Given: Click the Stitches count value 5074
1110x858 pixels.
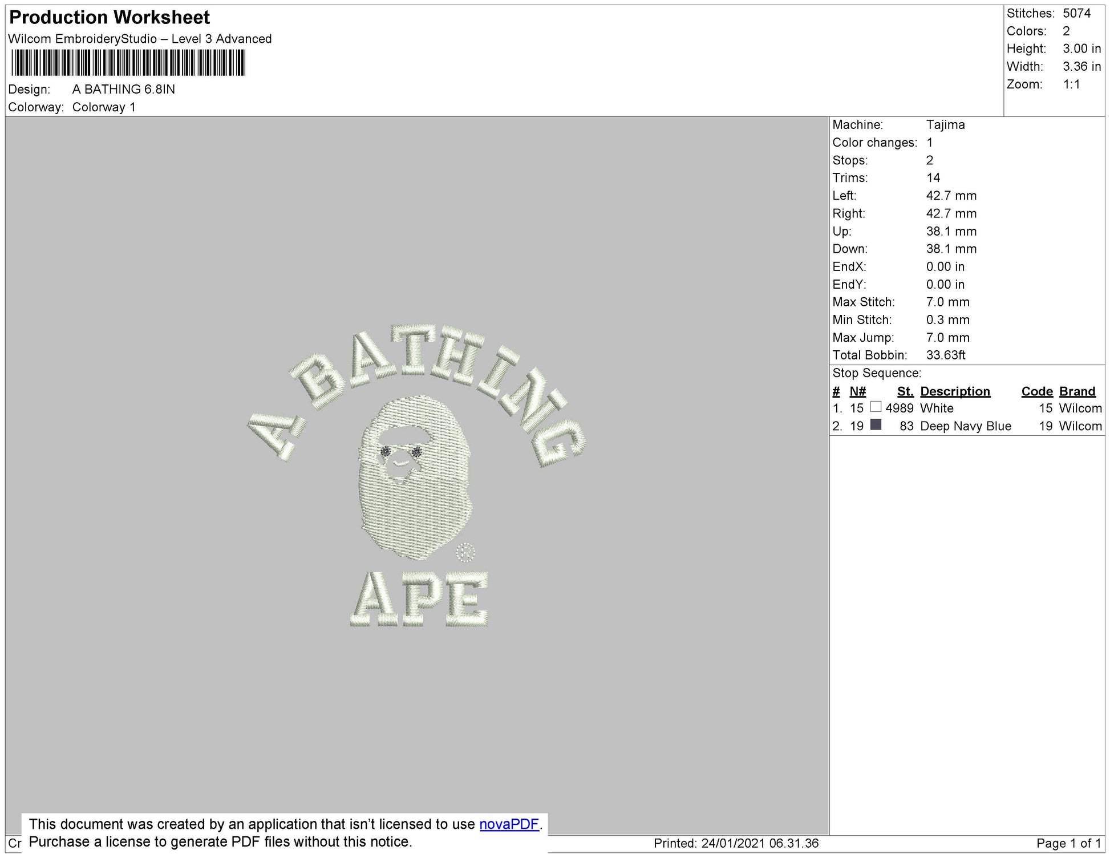Looking at the screenshot, I should 1076,13.
